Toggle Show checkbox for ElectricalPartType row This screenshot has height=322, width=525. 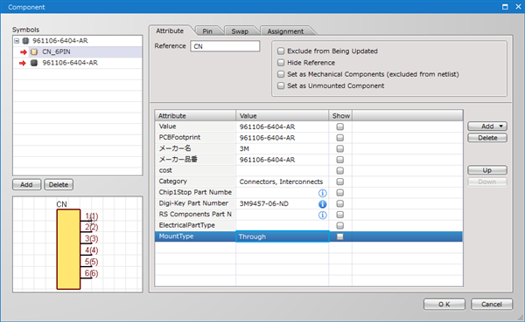[x=339, y=226]
